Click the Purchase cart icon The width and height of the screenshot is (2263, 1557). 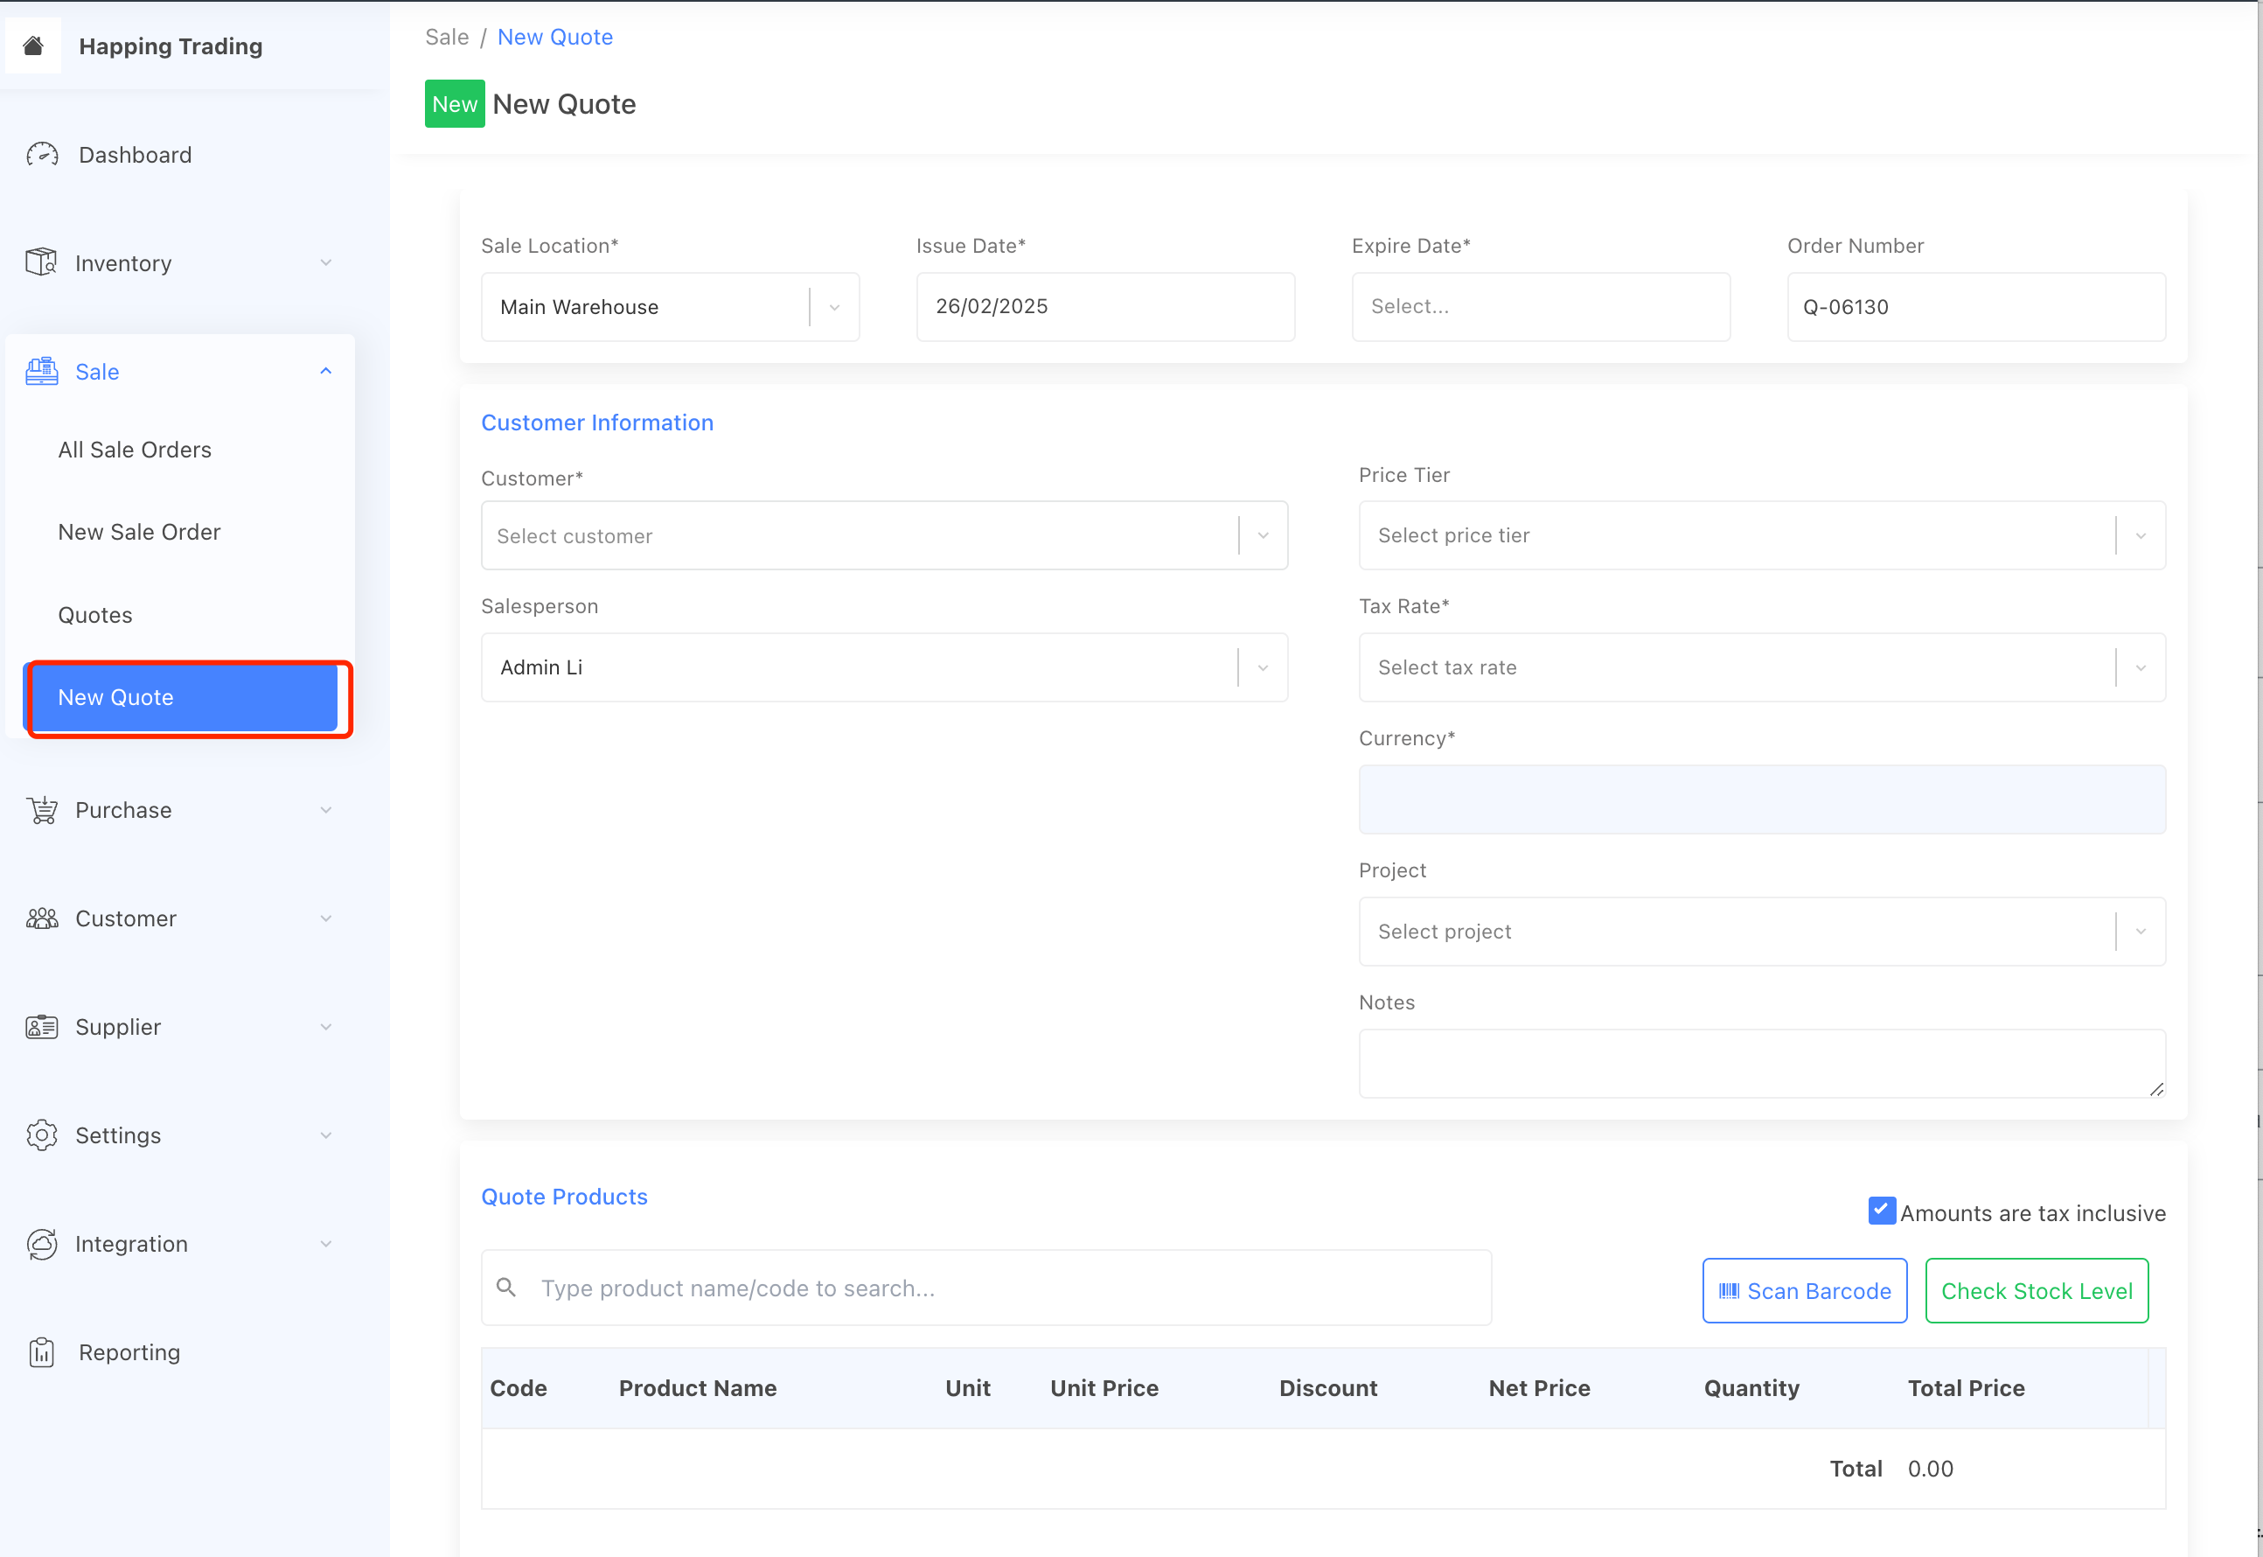click(x=42, y=810)
